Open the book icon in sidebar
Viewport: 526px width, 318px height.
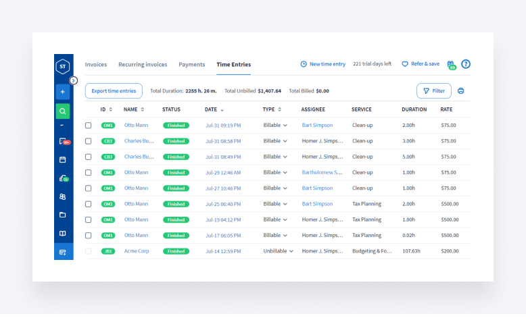[x=63, y=233]
